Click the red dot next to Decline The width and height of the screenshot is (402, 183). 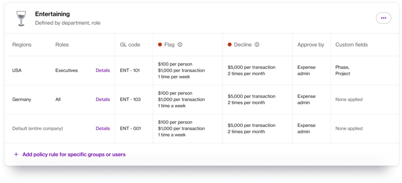pyautogui.click(x=230, y=45)
